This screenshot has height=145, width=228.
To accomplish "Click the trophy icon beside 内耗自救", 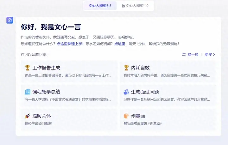I will [126, 68].
